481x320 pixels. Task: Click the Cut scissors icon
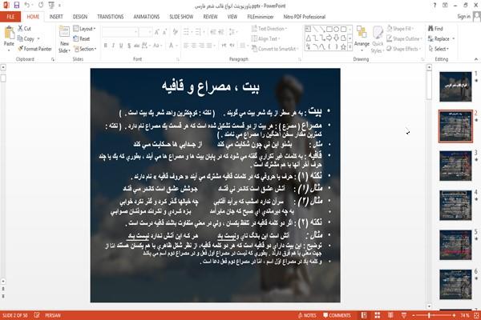[x=21, y=29]
